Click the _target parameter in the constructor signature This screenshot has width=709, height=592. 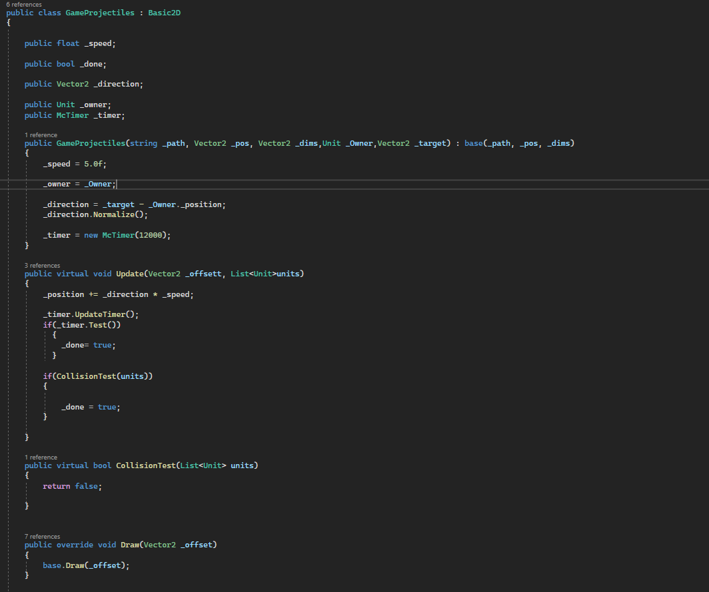point(430,143)
